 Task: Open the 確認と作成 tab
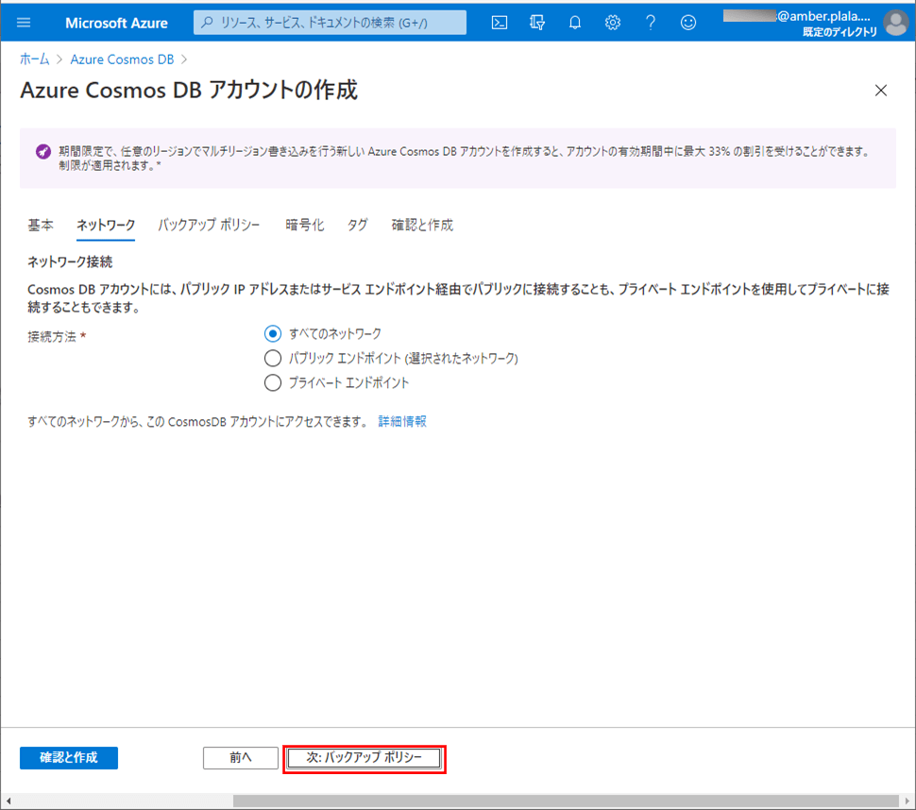[x=422, y=225]
